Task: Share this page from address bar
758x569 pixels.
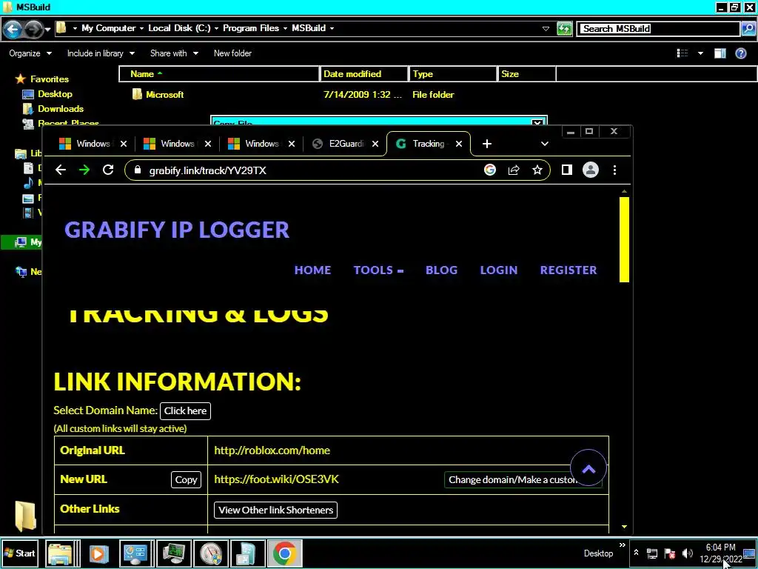Action: (x=514, y=170)
